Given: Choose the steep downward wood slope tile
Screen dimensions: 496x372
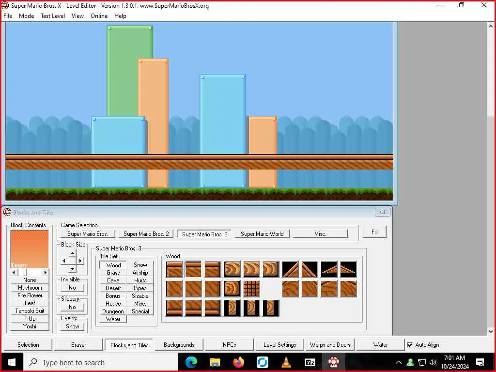Looking at the screenshot, I should (310, 269).
